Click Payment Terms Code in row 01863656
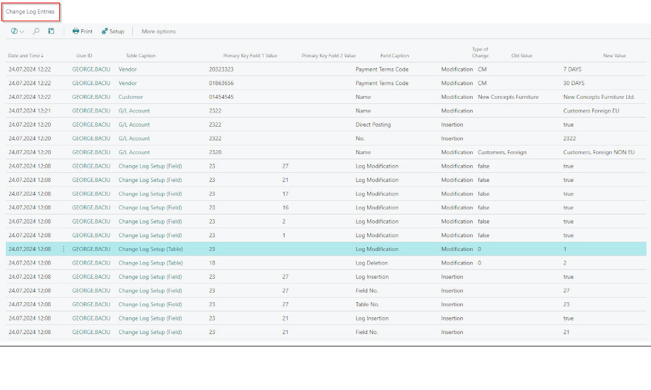Viewport: 651px width, 390px height. pos(382,83)
